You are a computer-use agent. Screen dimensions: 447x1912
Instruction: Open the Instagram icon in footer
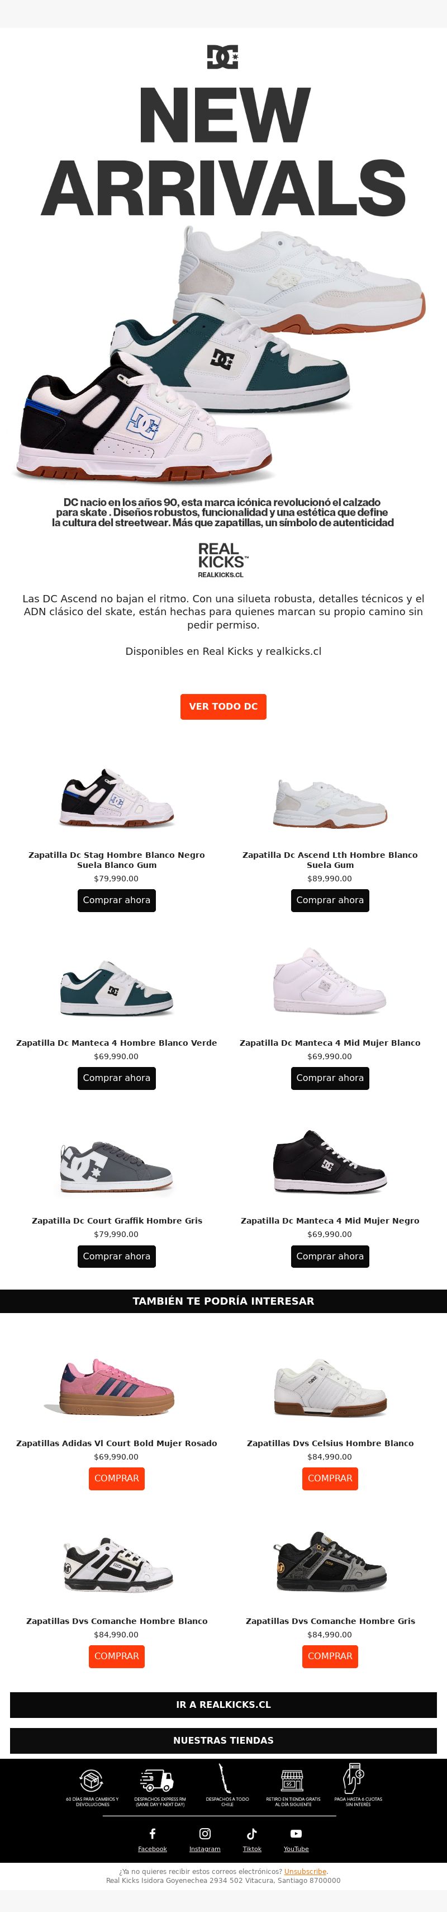[205, 1833]
